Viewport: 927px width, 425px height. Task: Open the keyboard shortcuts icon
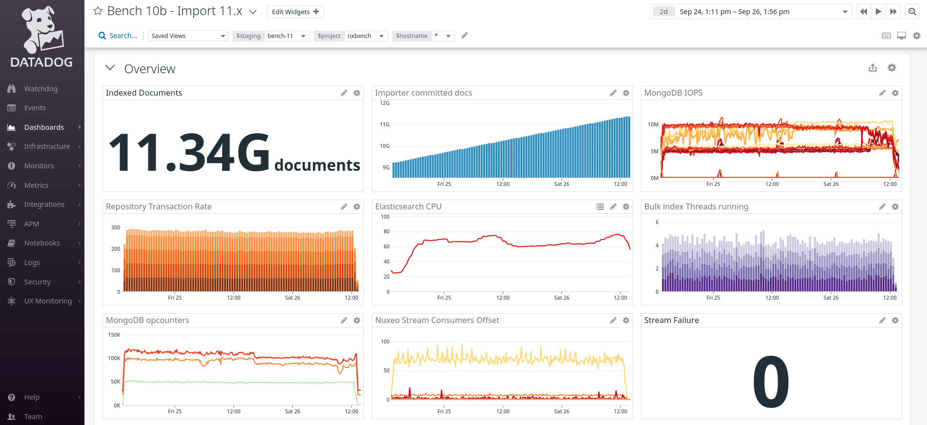click(886, 36)
